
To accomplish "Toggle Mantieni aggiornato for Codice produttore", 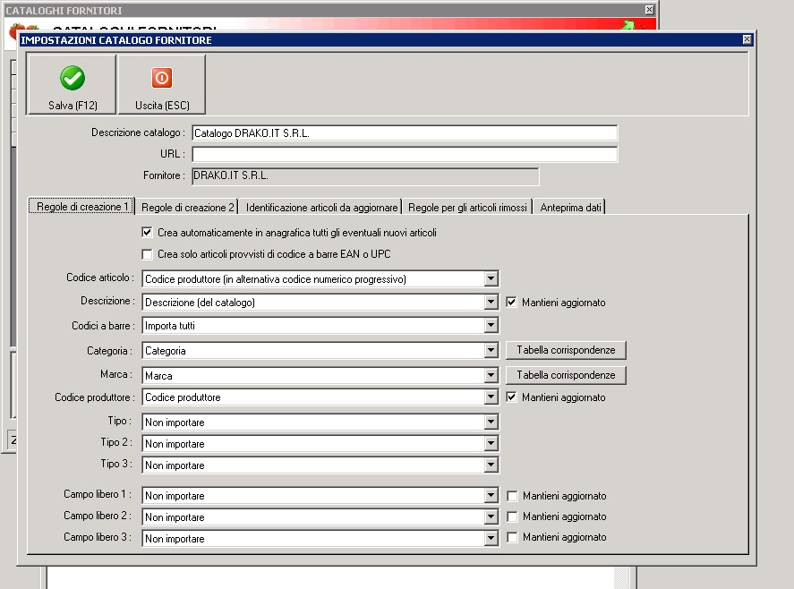I will click(511, 397).
